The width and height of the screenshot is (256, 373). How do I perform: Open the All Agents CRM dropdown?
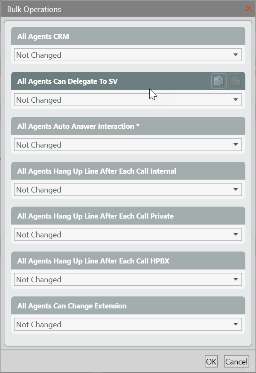[128, 55]
